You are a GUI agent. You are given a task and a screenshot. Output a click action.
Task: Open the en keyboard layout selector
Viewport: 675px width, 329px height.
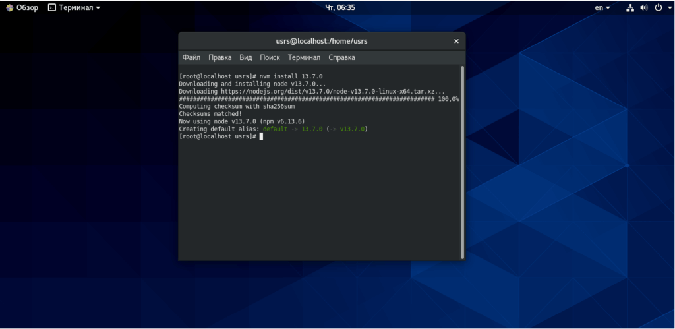602,7
